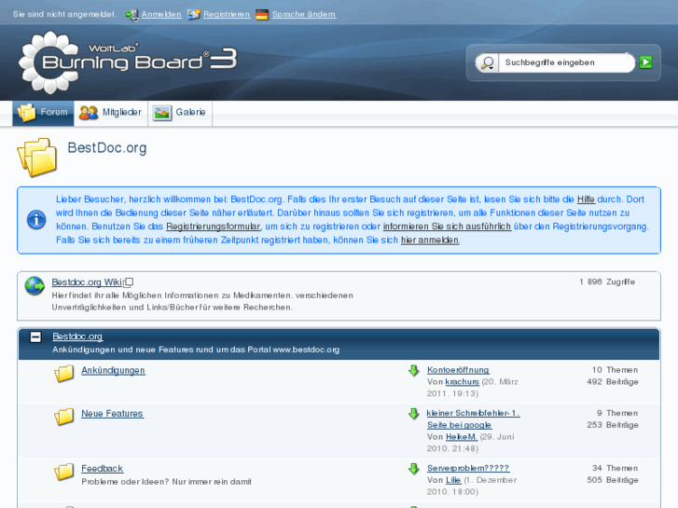
Task: Click the Anmelden login icon
Action: click(131, 15)
